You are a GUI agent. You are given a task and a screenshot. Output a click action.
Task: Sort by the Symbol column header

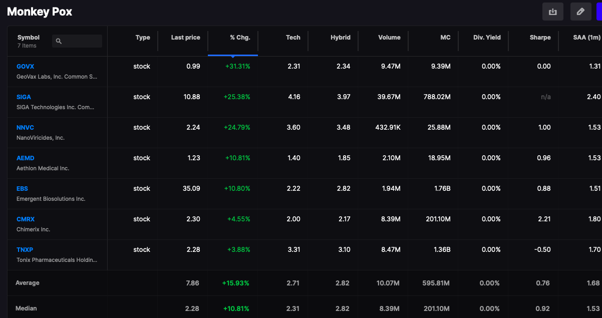(x=29, y=38)
